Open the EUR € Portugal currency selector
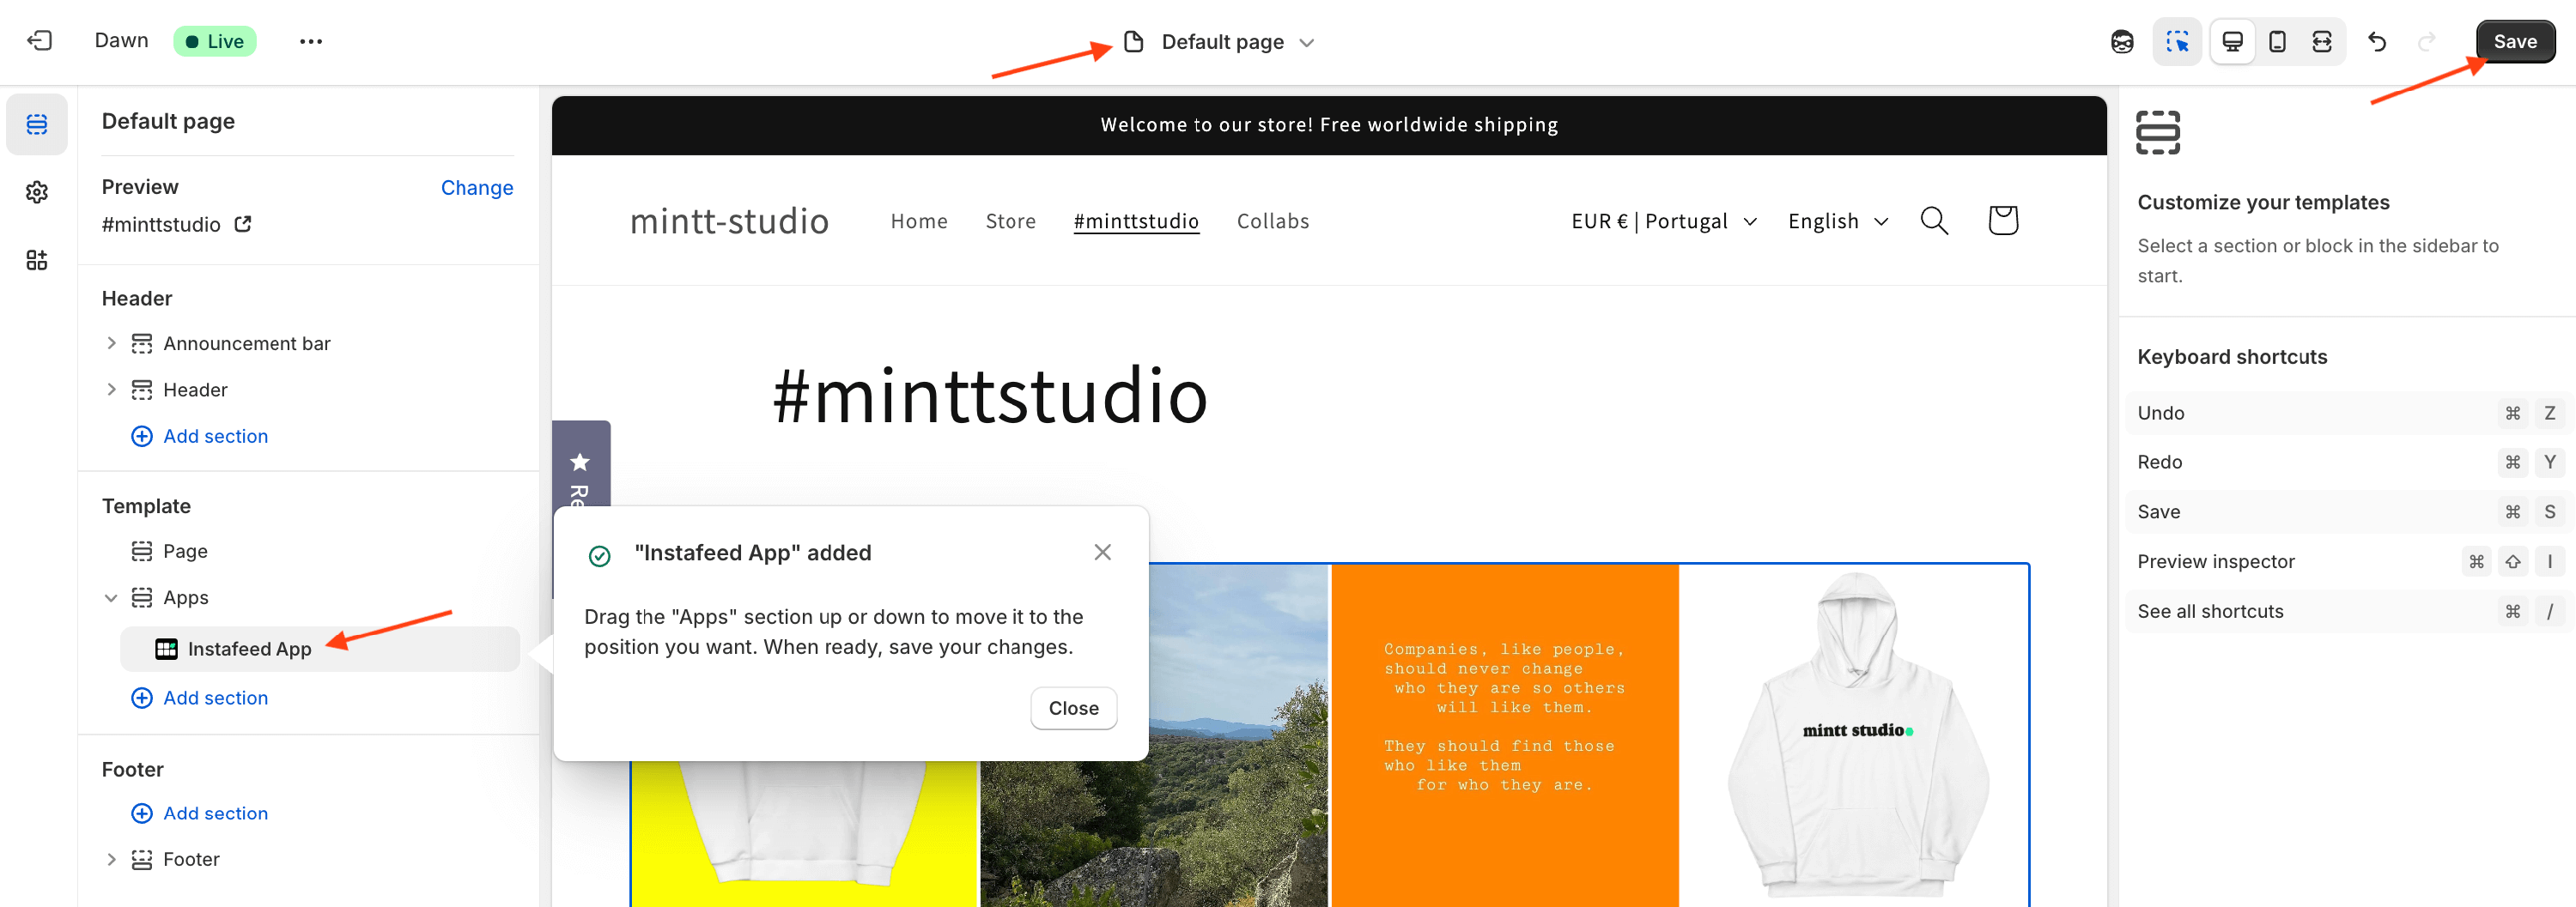This screenshot has height=907, width=2576. (1663, 221)
